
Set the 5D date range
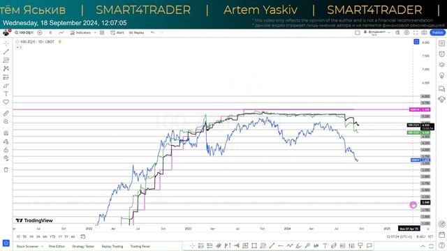(24, 236)
